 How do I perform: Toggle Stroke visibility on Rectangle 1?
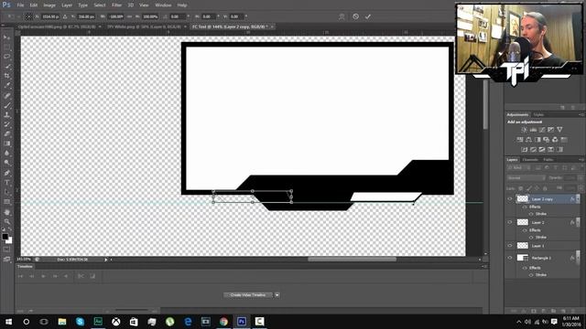point(531,275)
